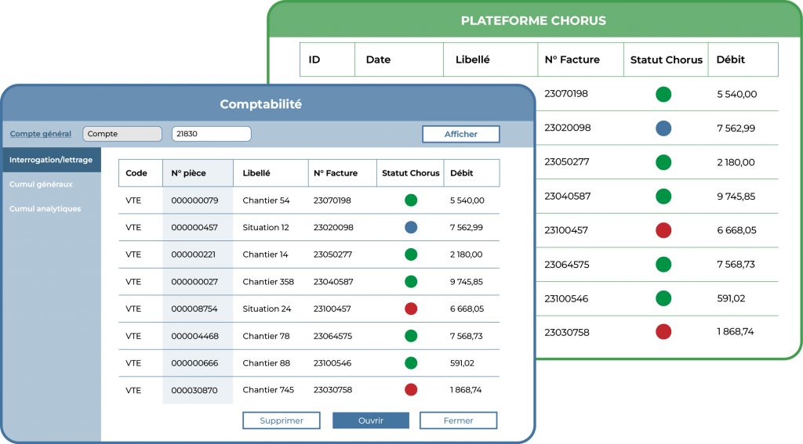This screenshot has width=803, height=444.
Task: Click invoice 23100457 in Comptabilité table
Action: 332,309
